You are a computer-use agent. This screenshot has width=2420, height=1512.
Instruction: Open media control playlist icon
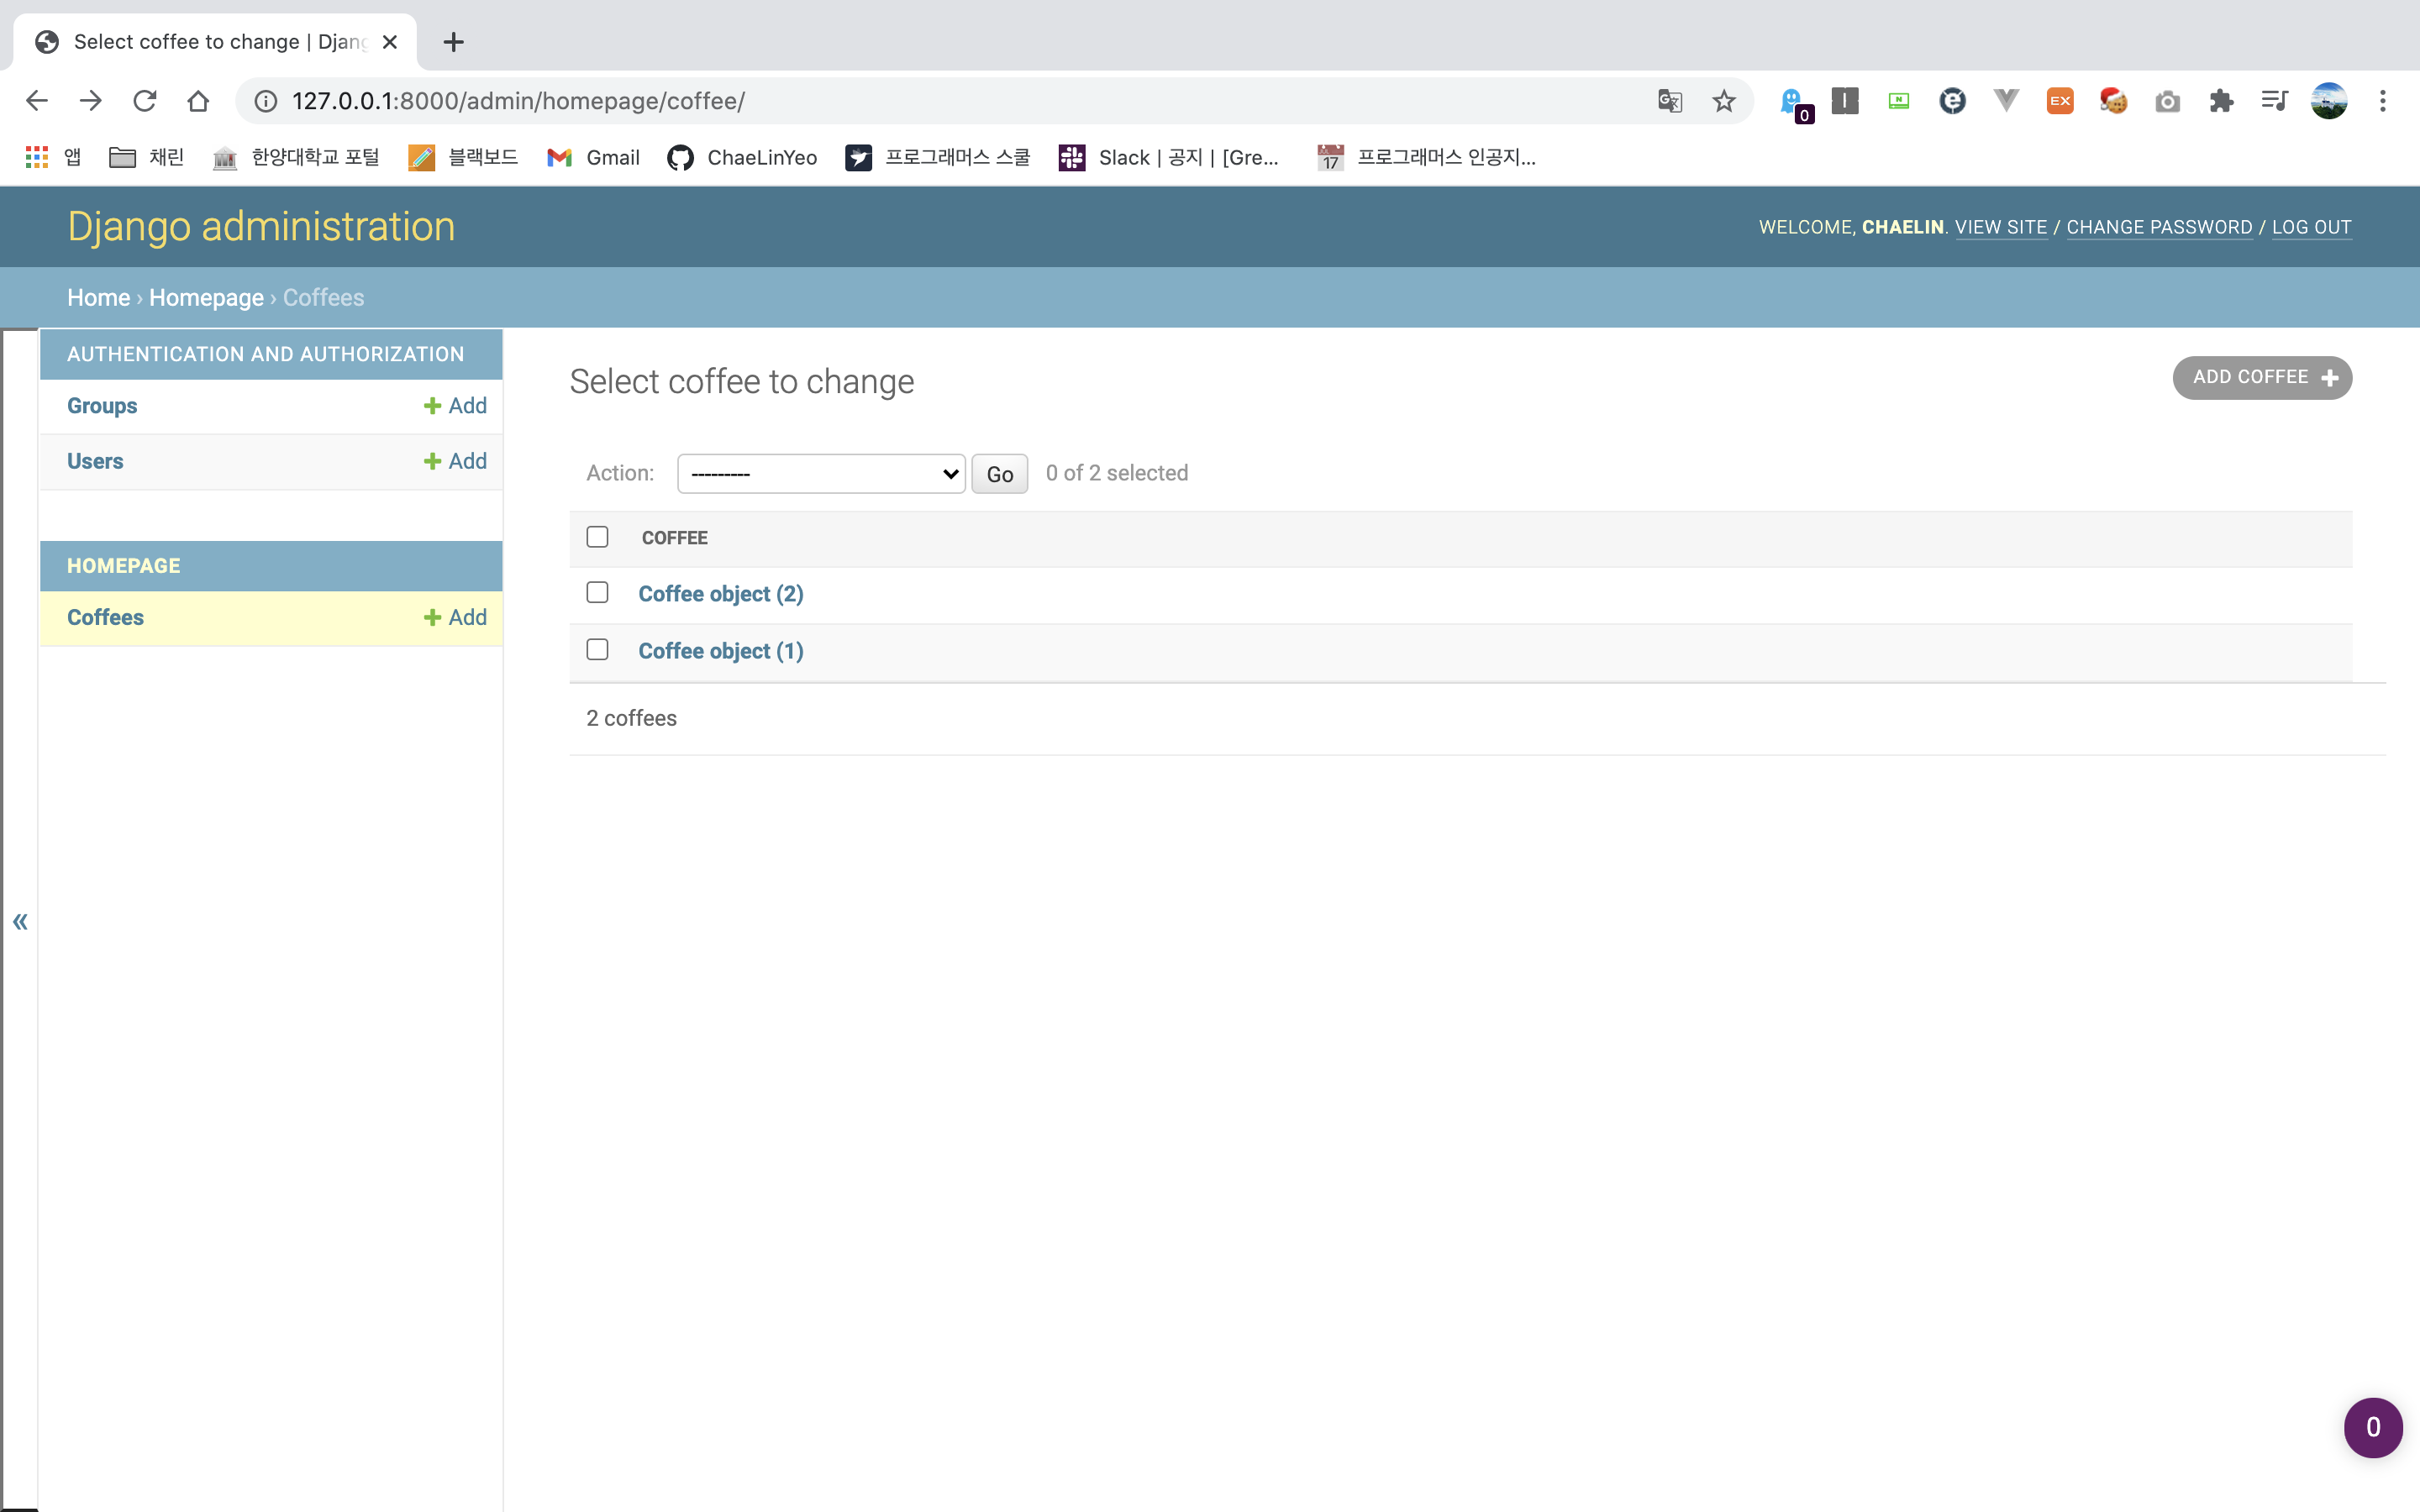pyautogui.click(x=2274, y=100)
